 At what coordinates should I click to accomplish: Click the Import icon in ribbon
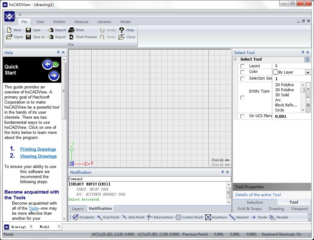click(x=51, y=30)
